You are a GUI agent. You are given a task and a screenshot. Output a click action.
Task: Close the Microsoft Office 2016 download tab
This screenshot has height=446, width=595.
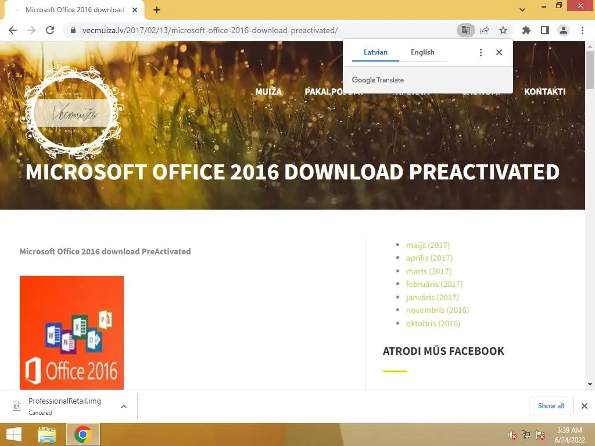pos(135,10)
